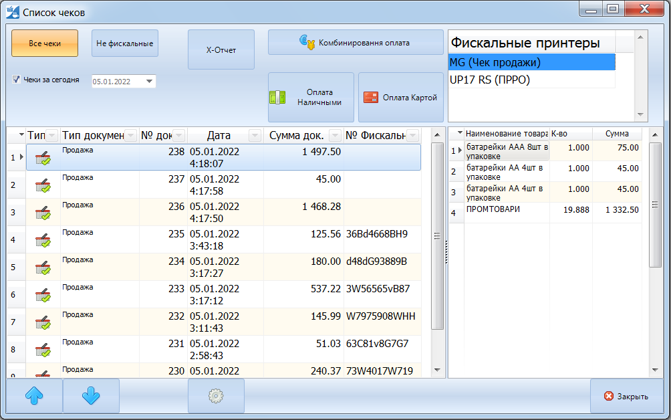Open items grid corner menu arrow
Screen dimensions: 671x420
[460, 133]
